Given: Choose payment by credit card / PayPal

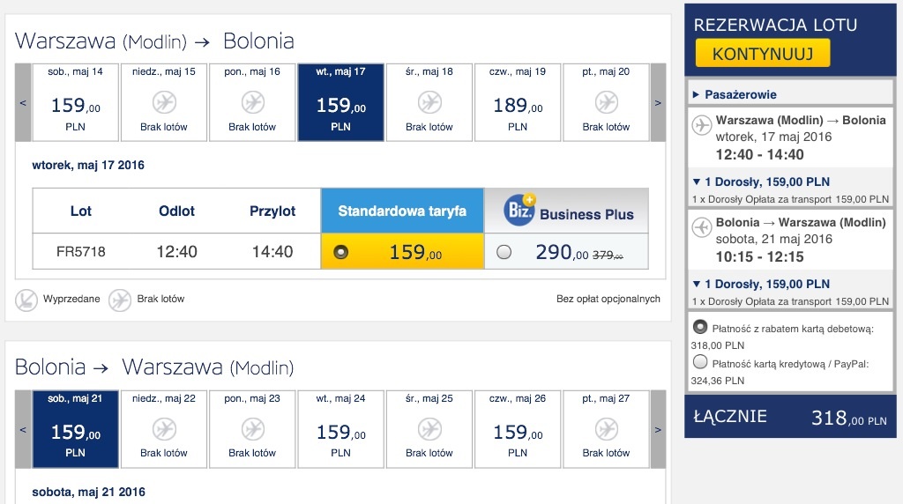Looking at the screenshot, I should pyautogui.click(x=700, y=362).
